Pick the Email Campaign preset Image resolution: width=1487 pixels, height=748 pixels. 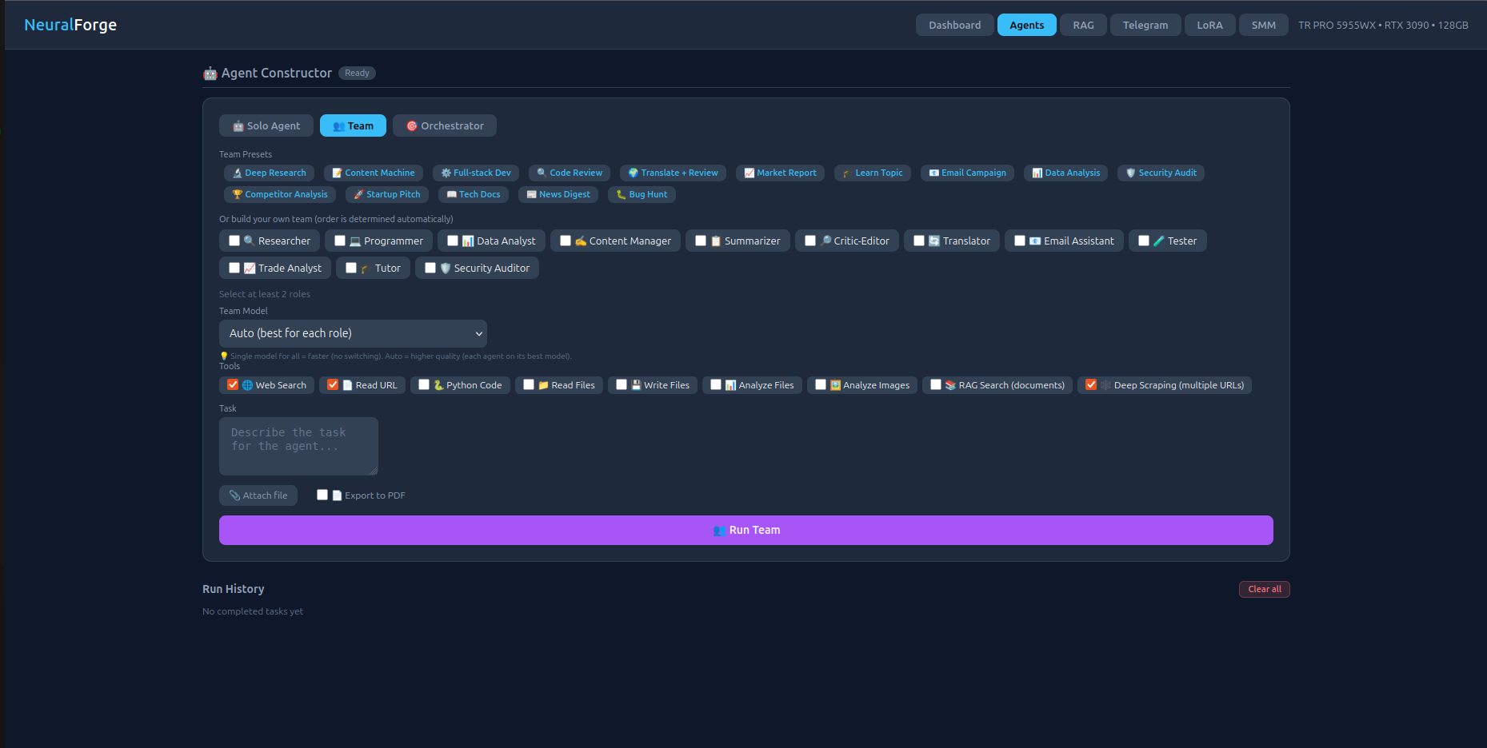click(967, 173)
